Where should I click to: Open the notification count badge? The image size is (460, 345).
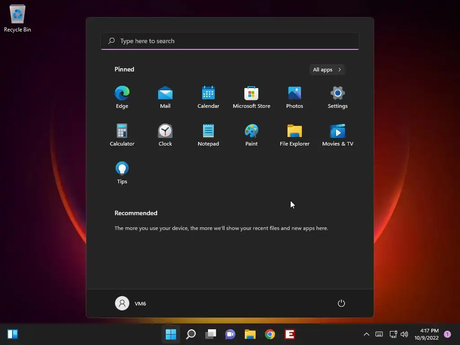pyautogui.click(x=447, y=334)
